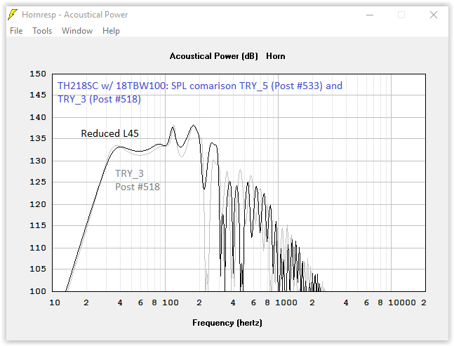Click the 'Horn' label in chart title

(x=276, y=56)
